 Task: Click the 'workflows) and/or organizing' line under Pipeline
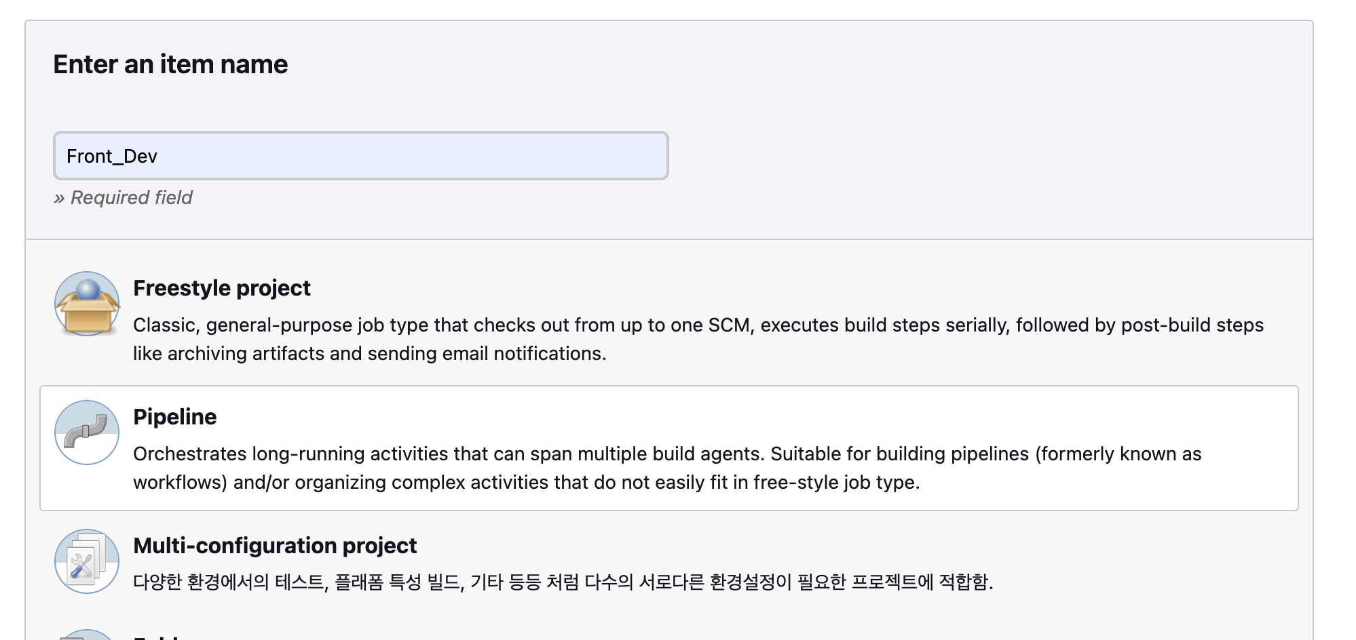click(526, 483)
